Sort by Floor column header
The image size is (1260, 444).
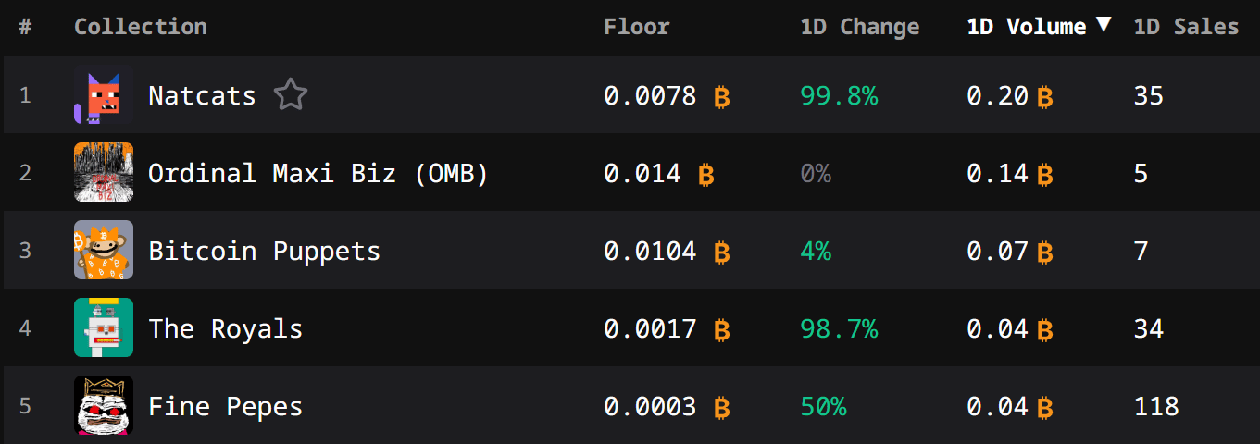coord(637,27)
